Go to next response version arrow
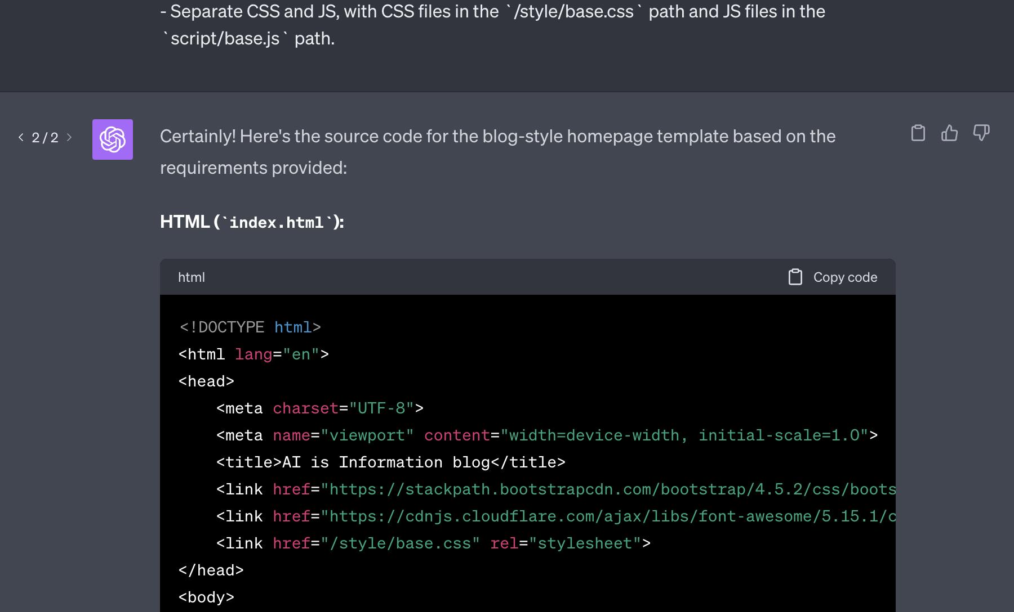Image resolution: width=1014 pixels, height=612 pixels. [69, 137]
